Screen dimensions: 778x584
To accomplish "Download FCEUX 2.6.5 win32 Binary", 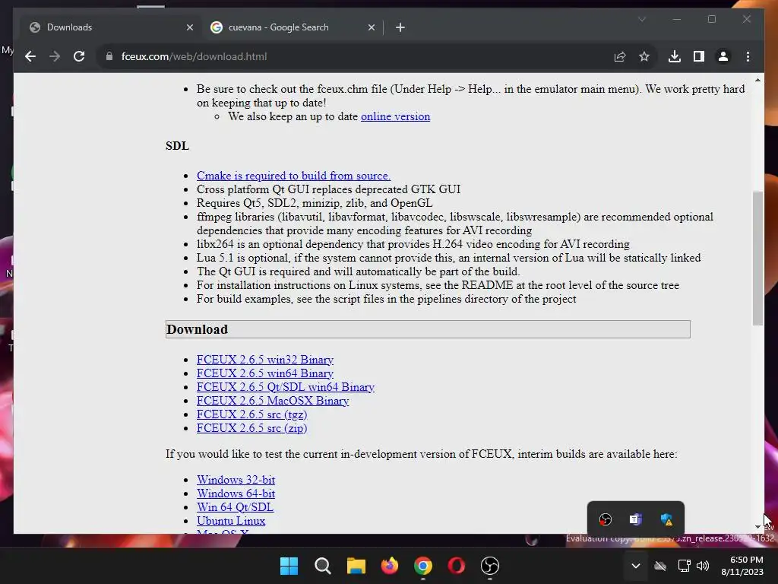I will point(265,360).
